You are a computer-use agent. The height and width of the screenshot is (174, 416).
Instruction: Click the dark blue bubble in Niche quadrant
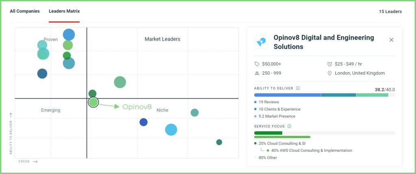click(x=143, y=122)
